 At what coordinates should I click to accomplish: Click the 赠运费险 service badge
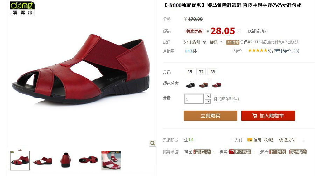click(298, 152)
